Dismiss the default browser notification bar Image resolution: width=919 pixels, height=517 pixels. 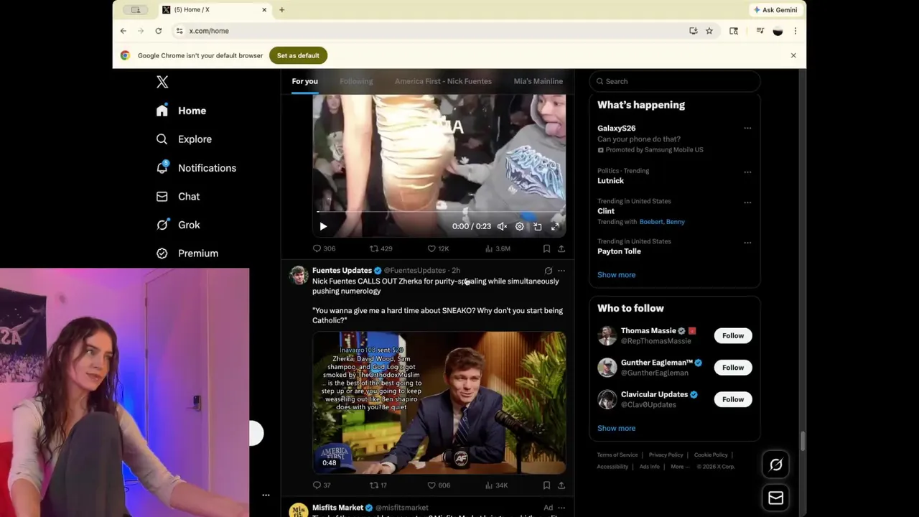click(x=793, y=55)
